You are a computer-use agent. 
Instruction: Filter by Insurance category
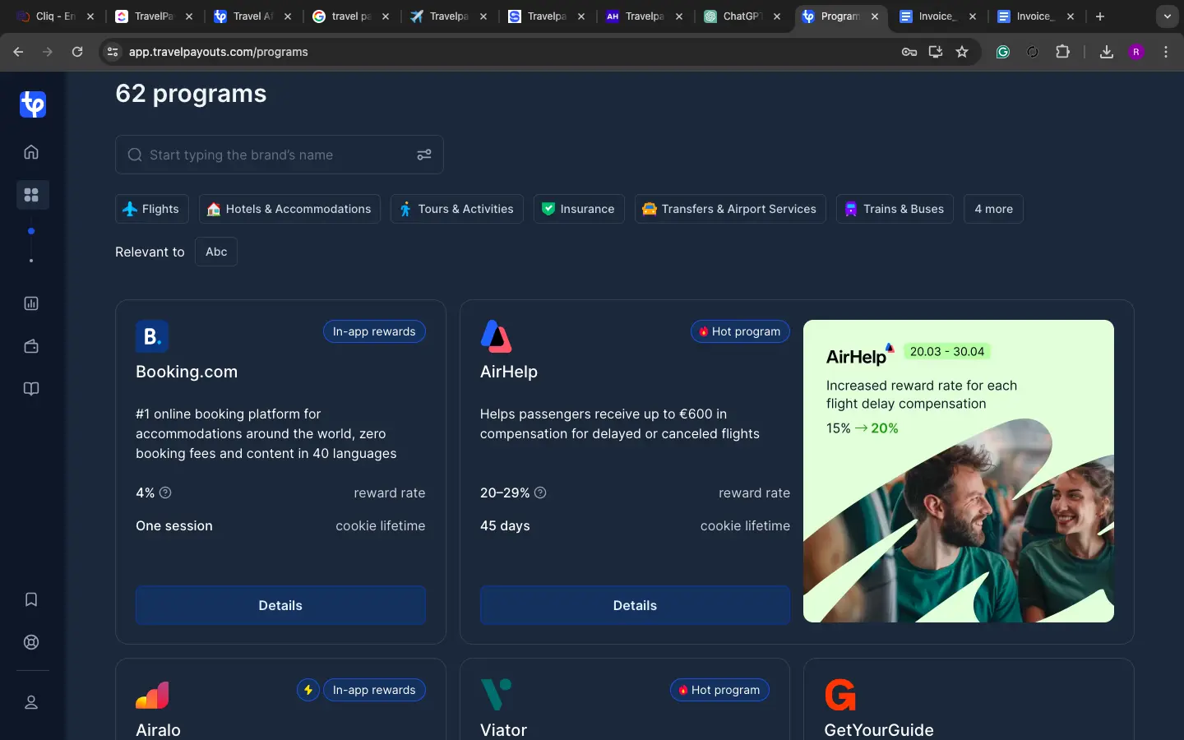point(579,209)
